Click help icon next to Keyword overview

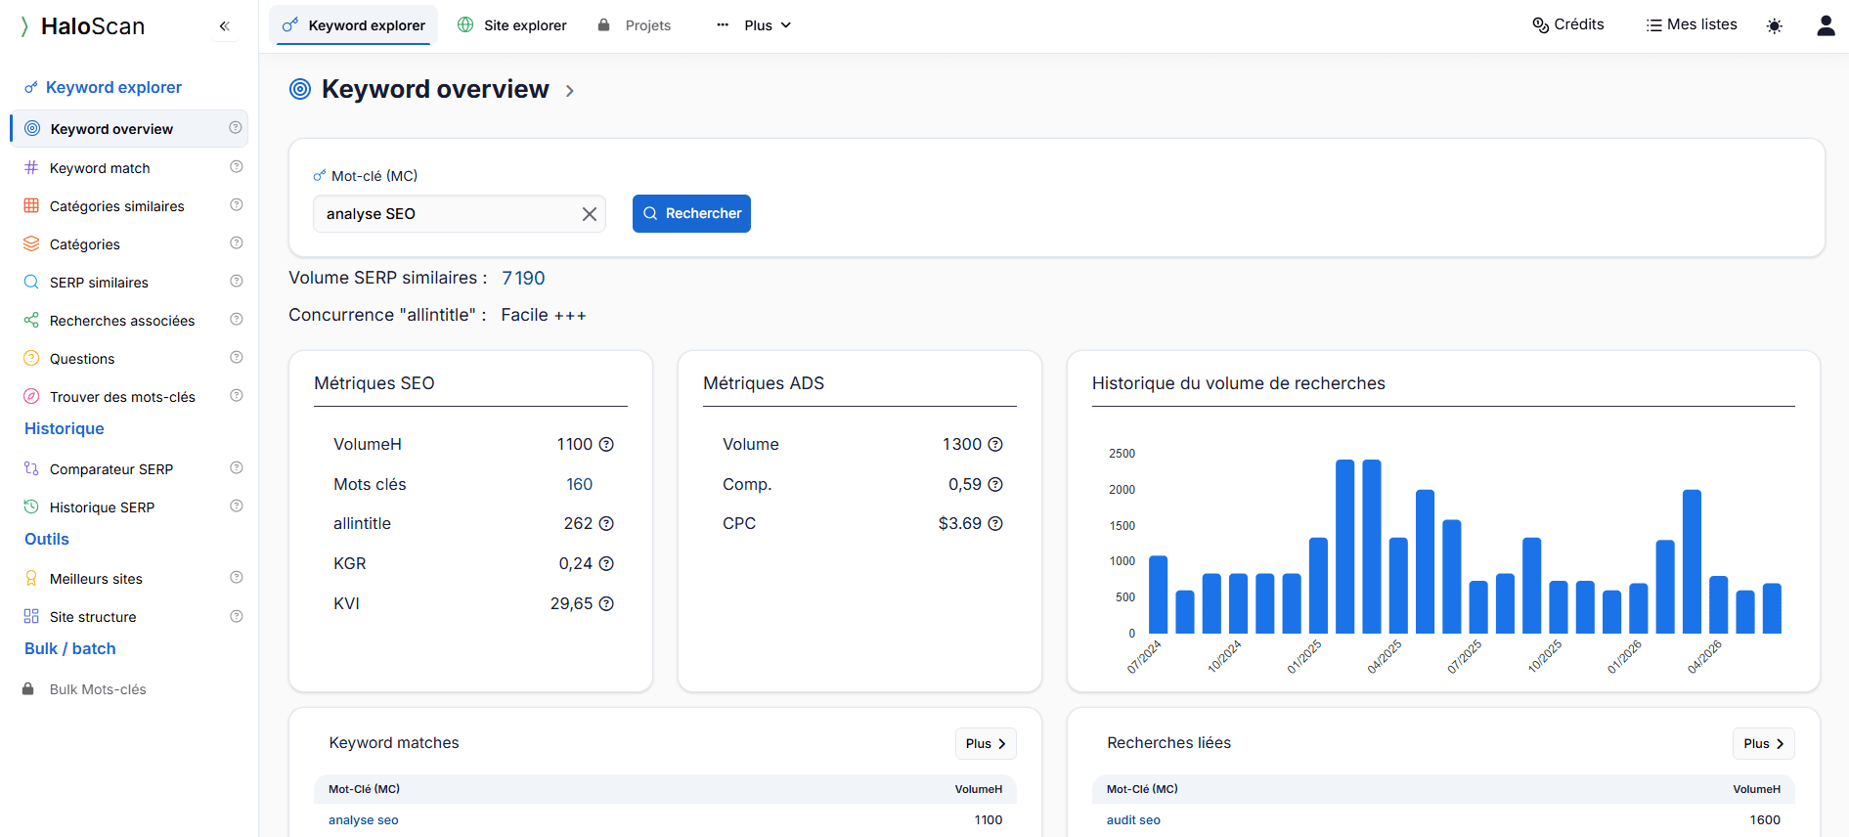pos(236,128)
